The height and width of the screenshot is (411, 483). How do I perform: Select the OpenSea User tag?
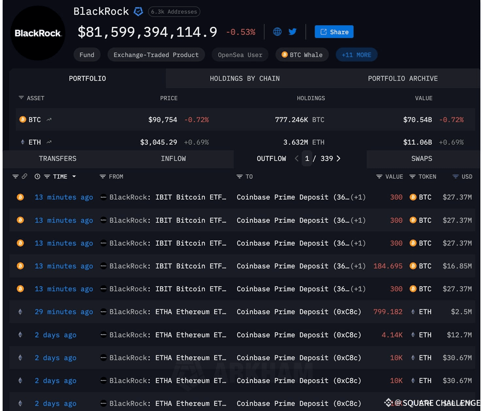[240, 55]
